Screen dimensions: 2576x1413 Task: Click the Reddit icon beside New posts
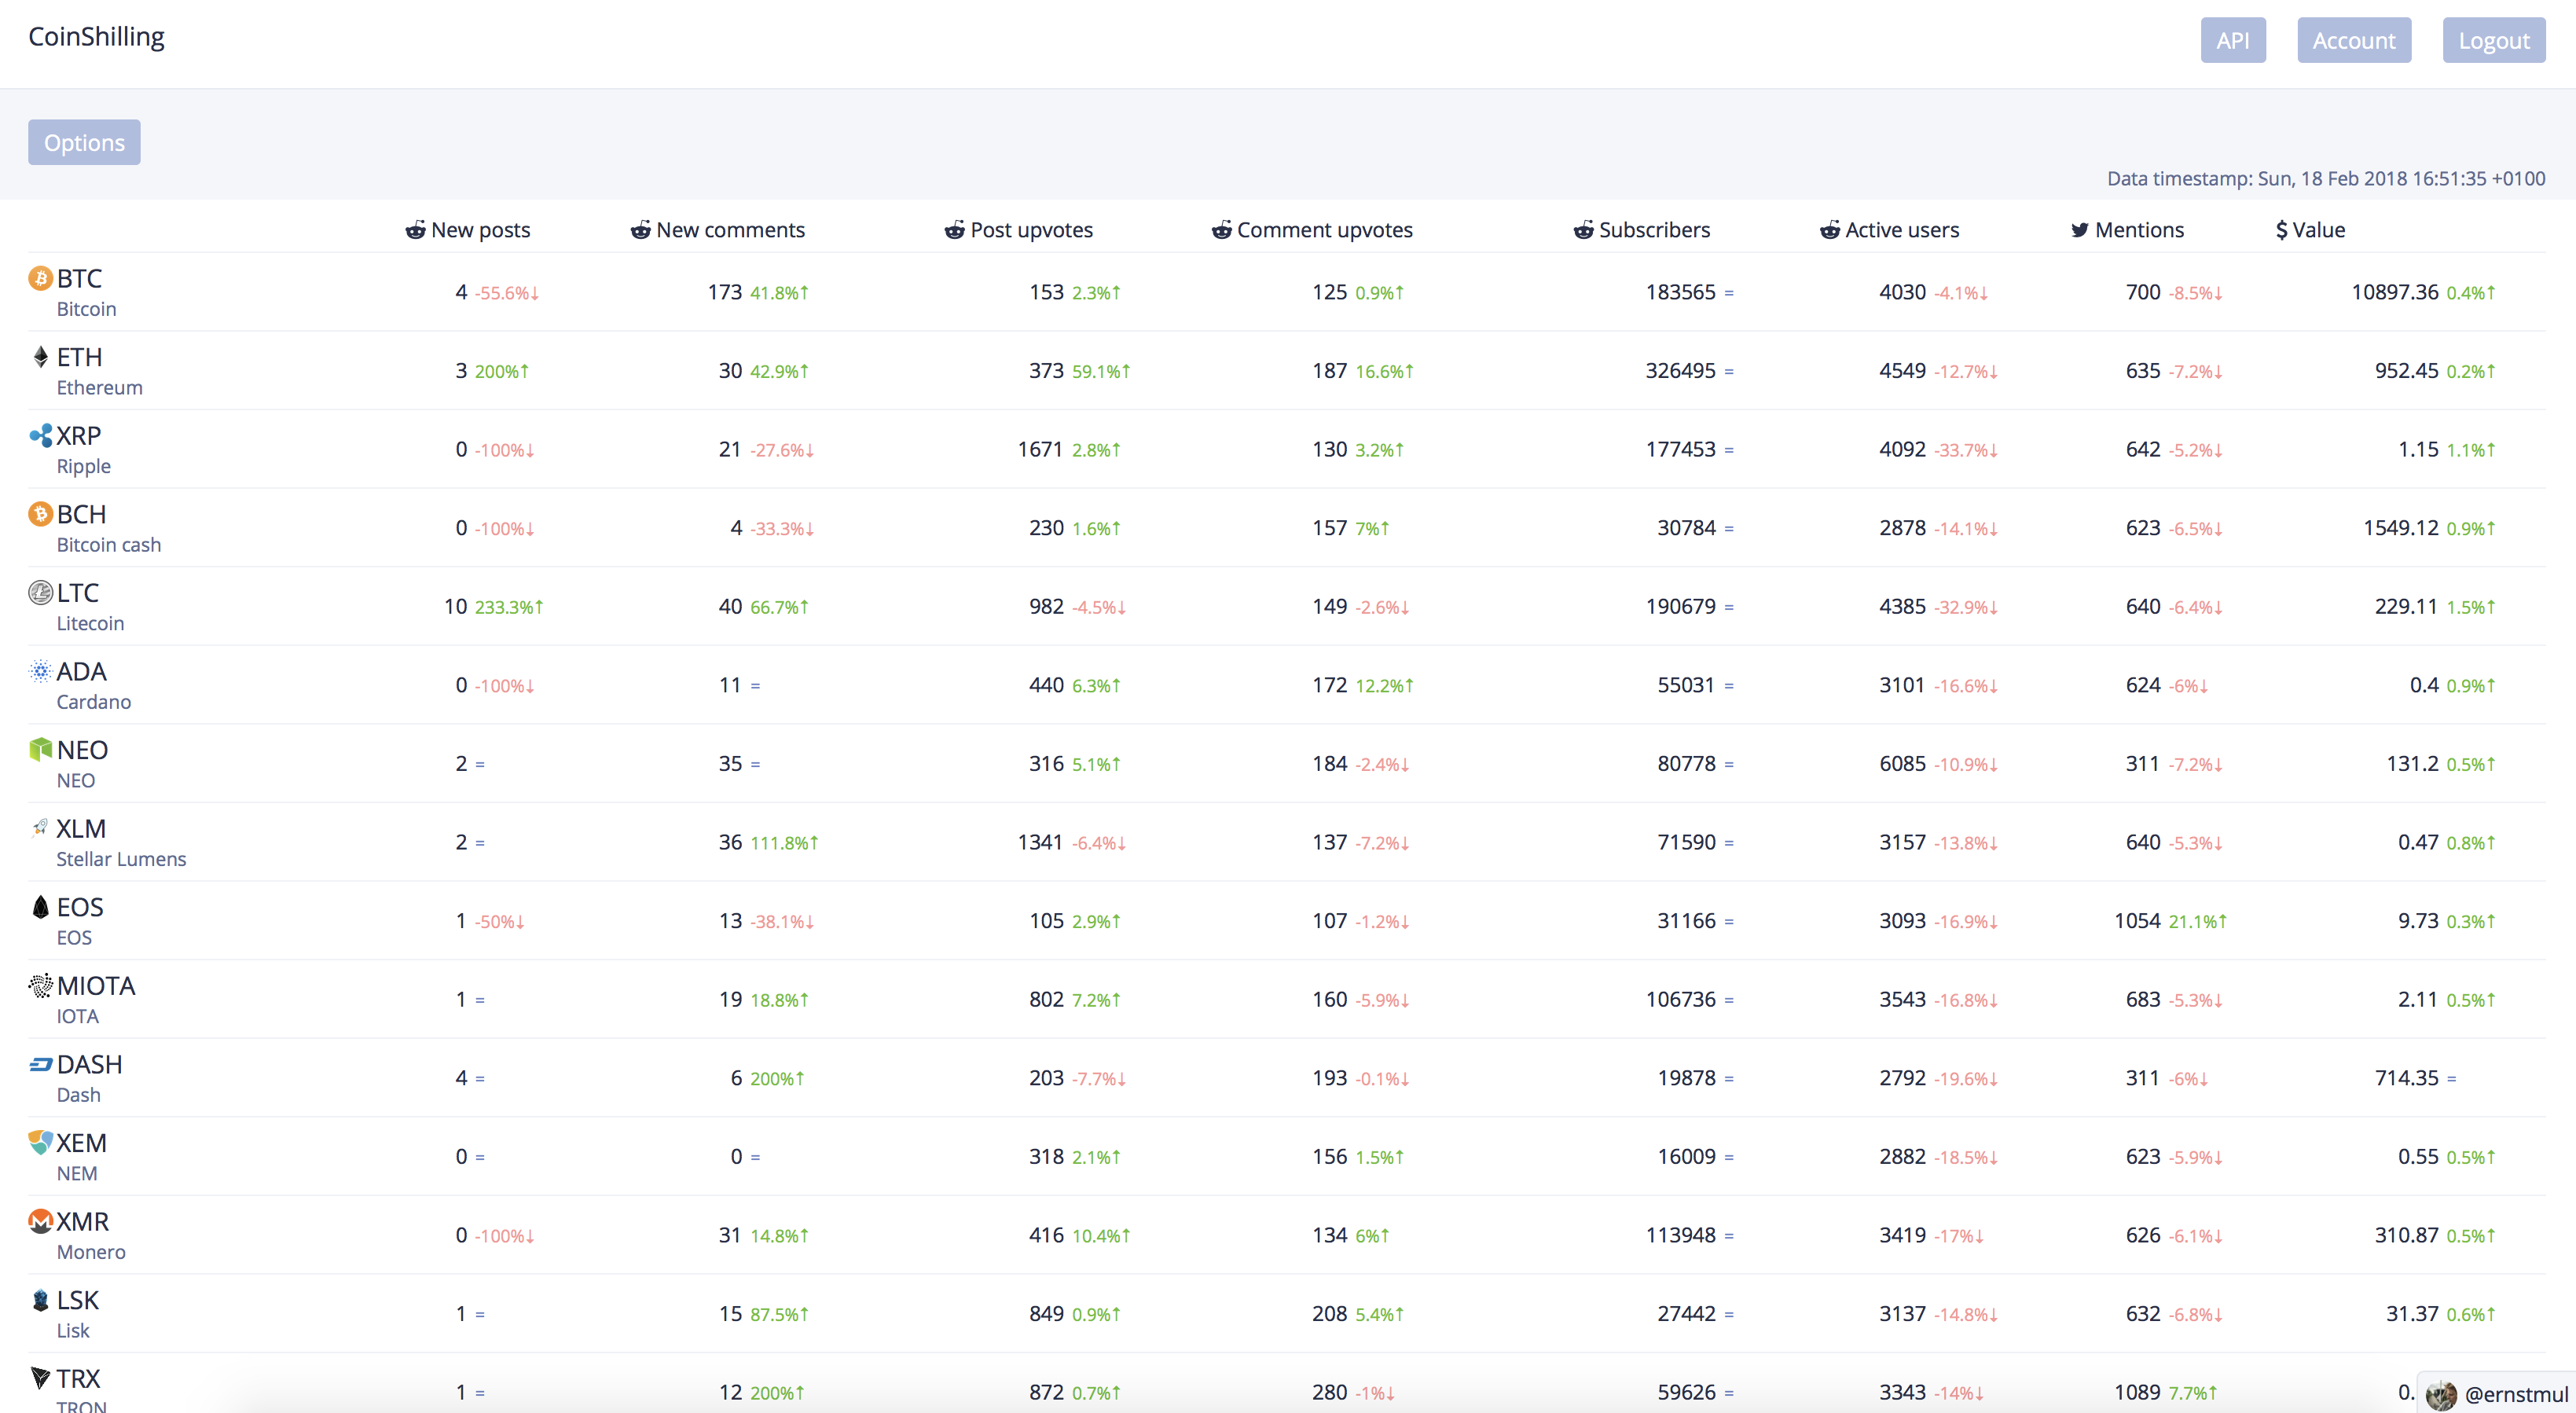pyautogui.click(x=415, y=230)
